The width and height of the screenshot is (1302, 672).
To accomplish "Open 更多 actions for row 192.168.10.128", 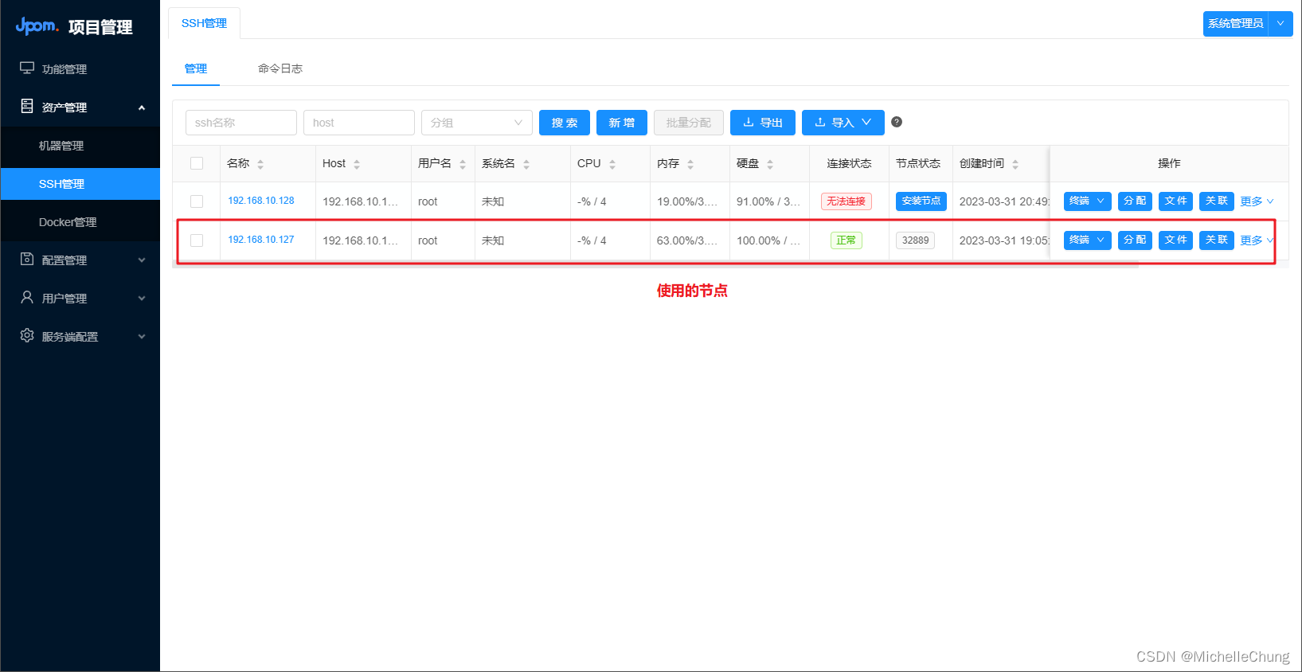I will (1257, 201).
